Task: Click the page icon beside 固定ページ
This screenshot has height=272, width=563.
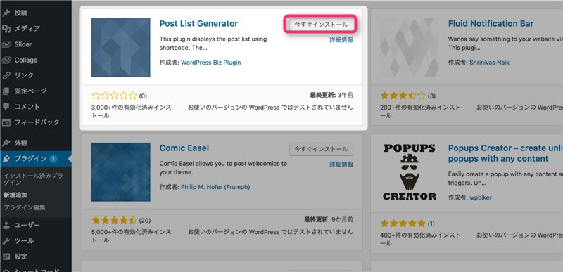Action: [x=6, y=91]
